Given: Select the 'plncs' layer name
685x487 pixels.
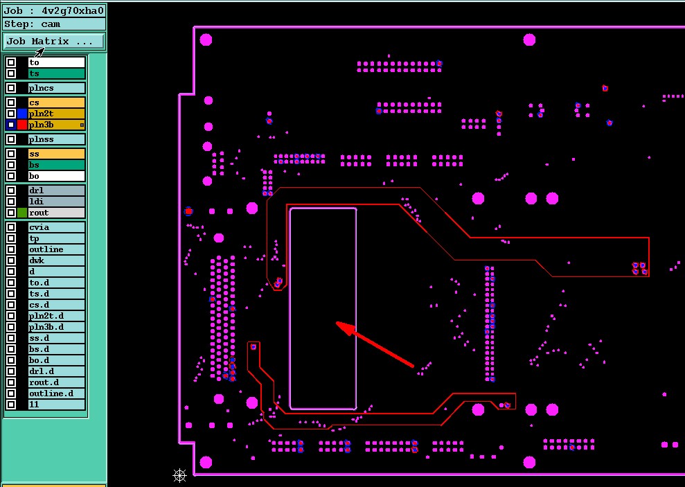Looking at the screenshot, I should pos(56,88).
